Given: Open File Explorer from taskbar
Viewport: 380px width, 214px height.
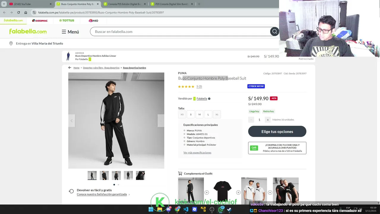Looking at the screenshot, I should (x=160, y=209).
